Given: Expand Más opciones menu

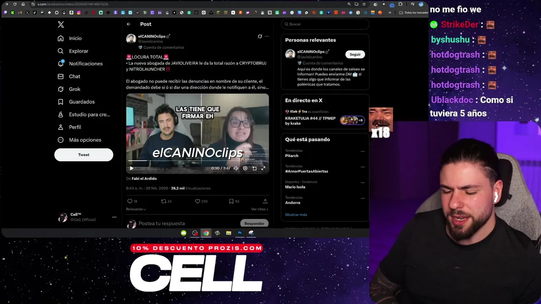Looking at the screenshot, I should [x=79, y=140].
